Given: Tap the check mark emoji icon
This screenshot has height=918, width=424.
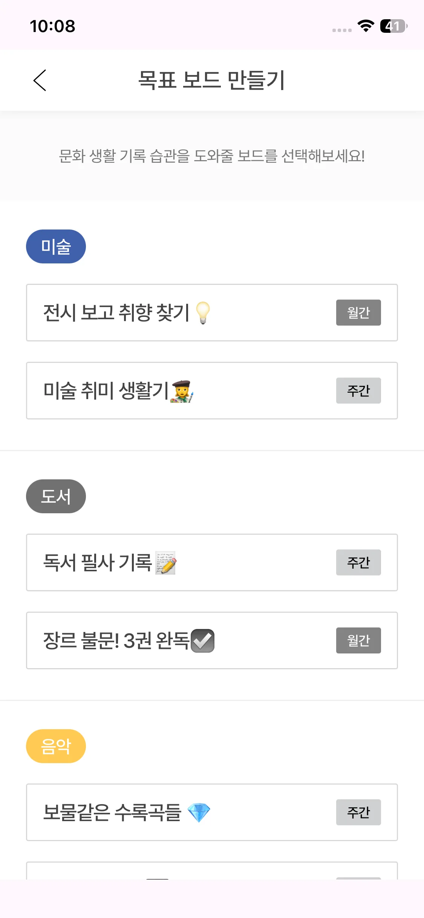Looking at the screenshot, I should (x=203, y=641).
